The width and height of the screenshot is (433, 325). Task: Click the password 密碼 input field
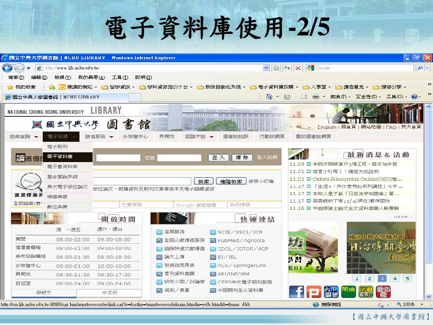click(179, 157)
